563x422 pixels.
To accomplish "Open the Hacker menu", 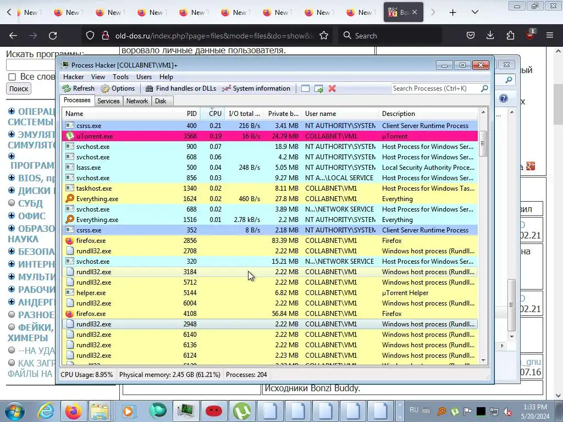I will coord(73,77).
